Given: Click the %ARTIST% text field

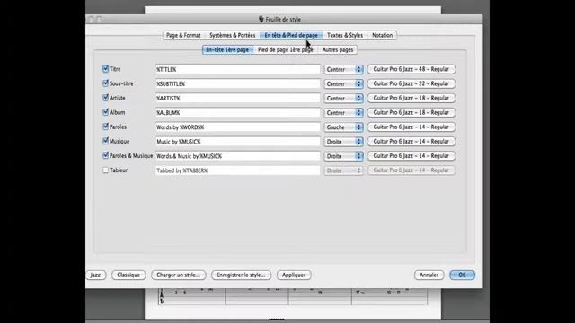Looking at the screenshot, I should 237,98.
